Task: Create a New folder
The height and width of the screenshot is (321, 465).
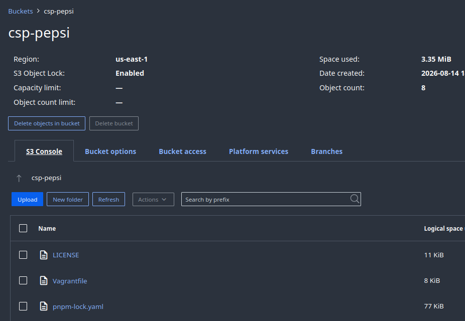Action: (68, 199)
